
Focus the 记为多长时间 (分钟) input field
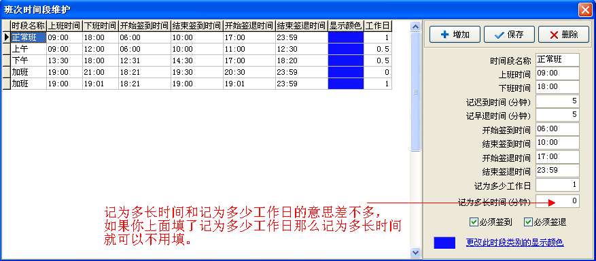tap(557, 201)
